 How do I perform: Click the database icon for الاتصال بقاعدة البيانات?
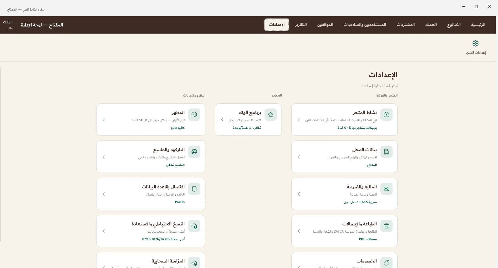(x=194, y=189)
